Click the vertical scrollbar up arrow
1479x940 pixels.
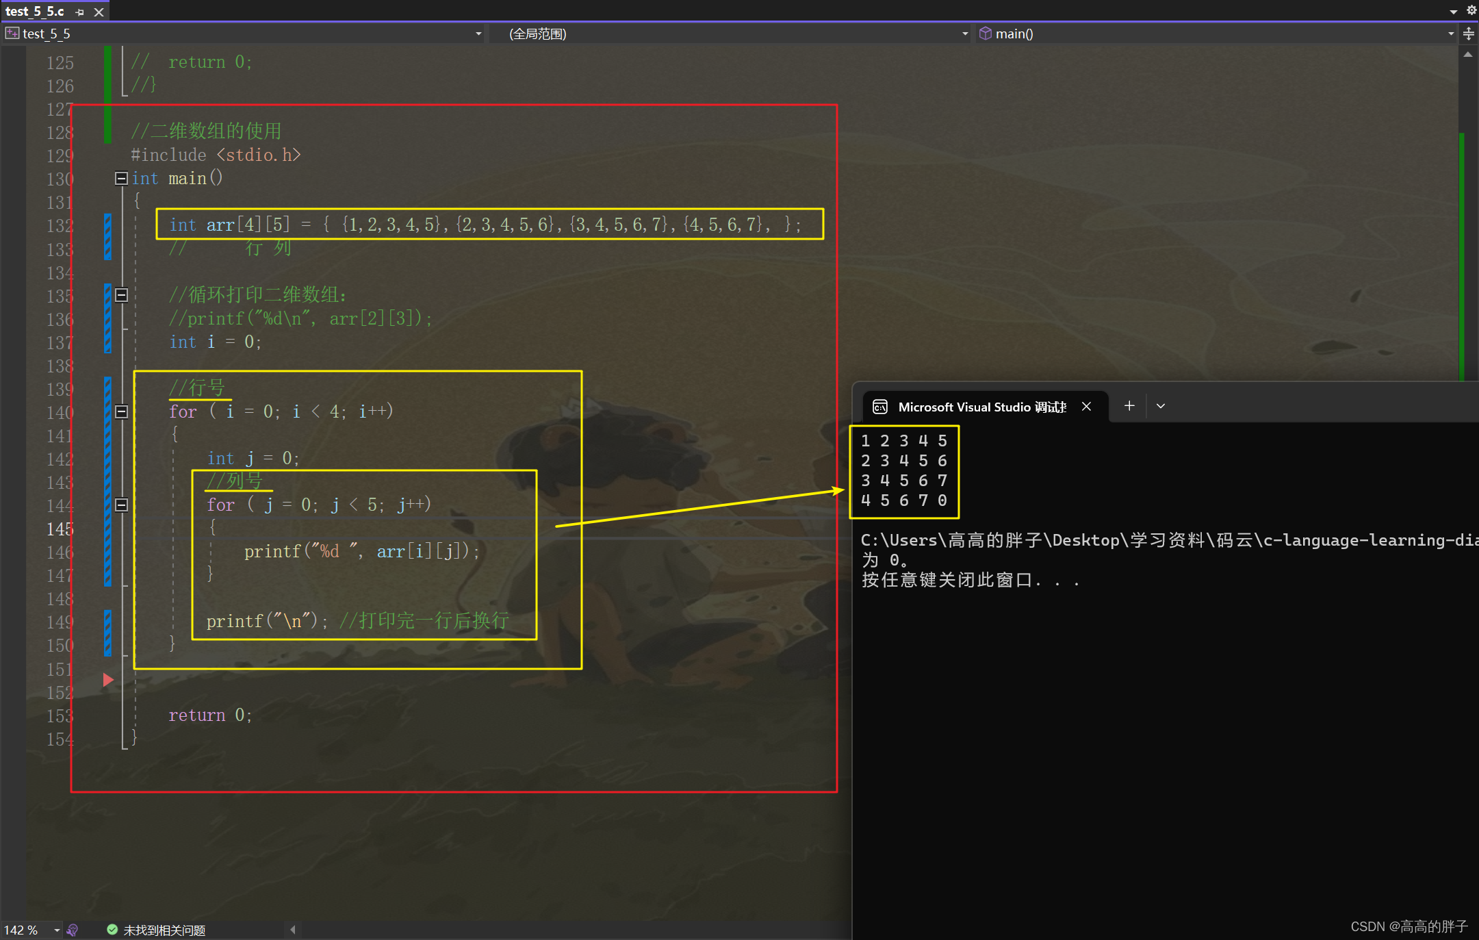pyautogui.click(x=1467, y=55)
